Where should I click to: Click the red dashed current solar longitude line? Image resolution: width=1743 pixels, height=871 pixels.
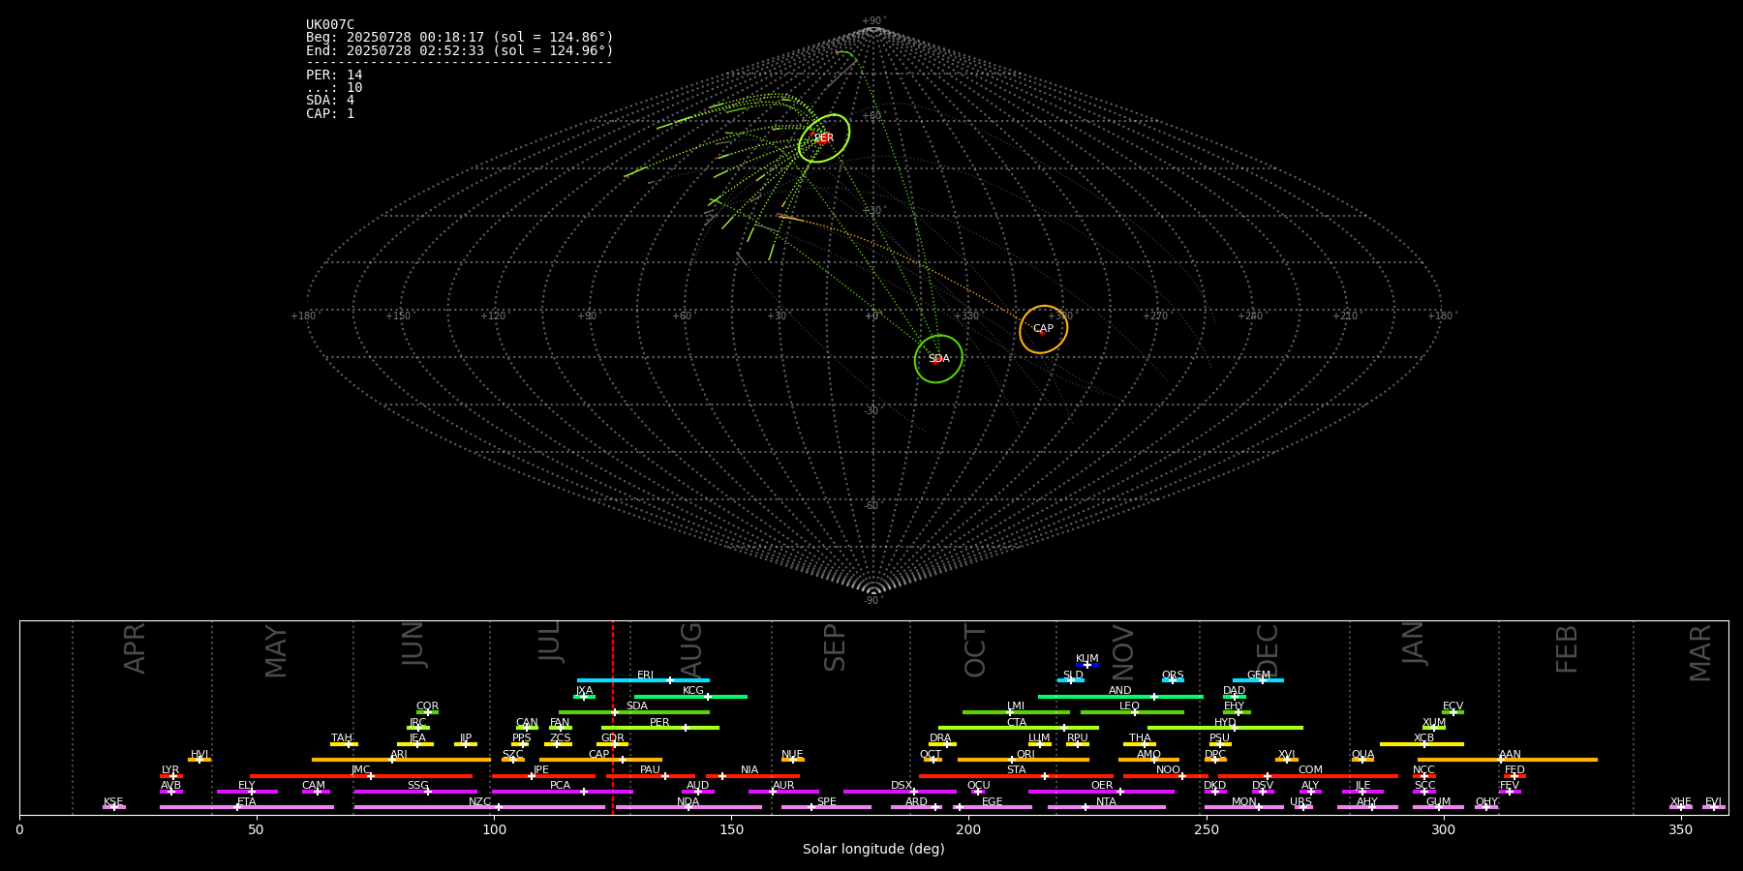click(613, 717)
